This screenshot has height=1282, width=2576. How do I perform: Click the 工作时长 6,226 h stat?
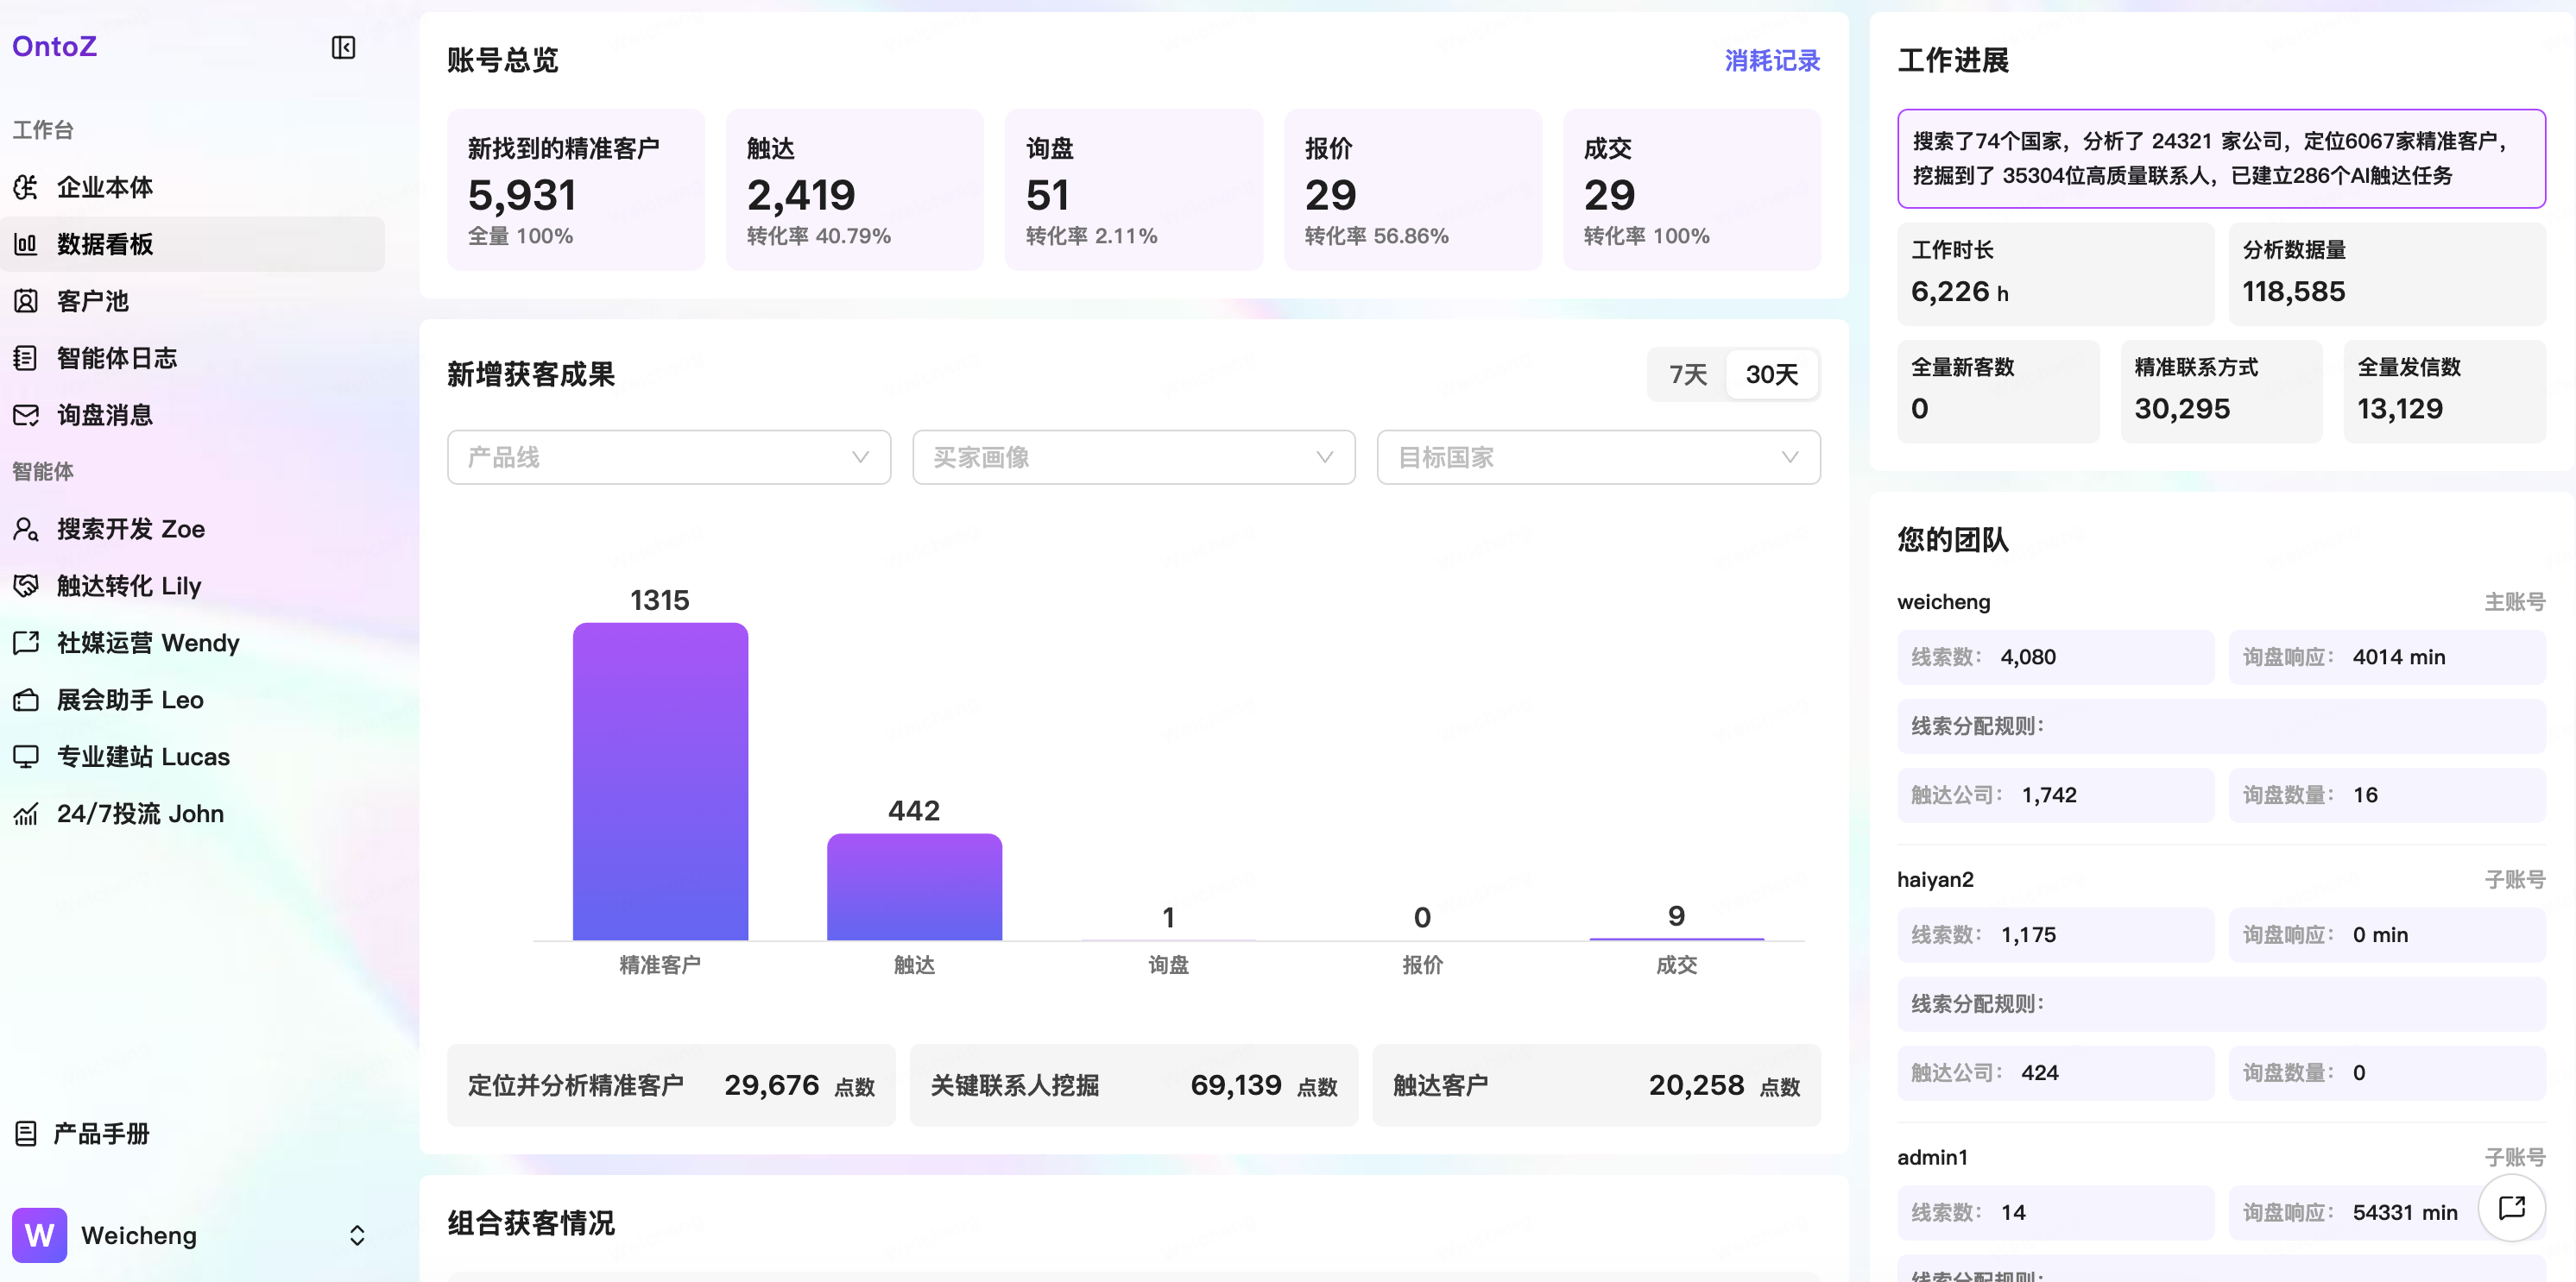[x=2055, y=273]
